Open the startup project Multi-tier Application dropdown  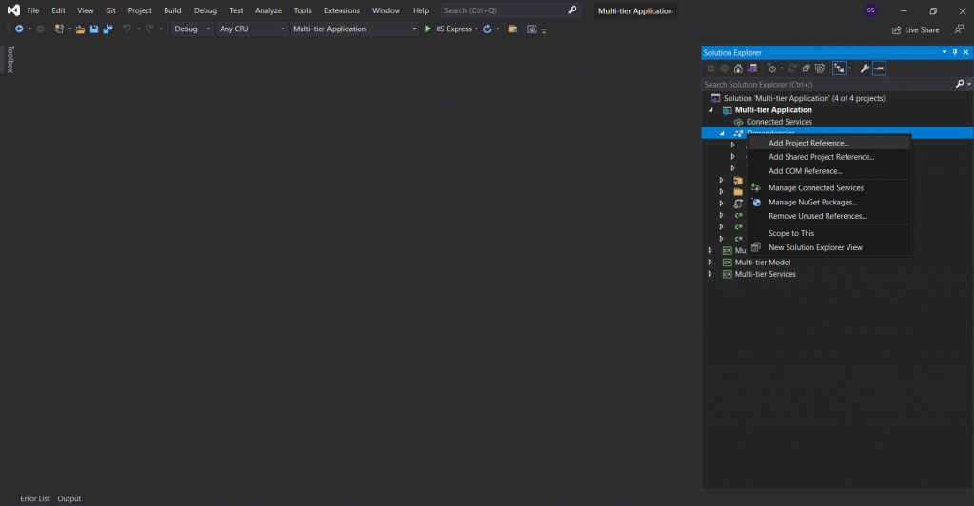click(x=355, y=29)
